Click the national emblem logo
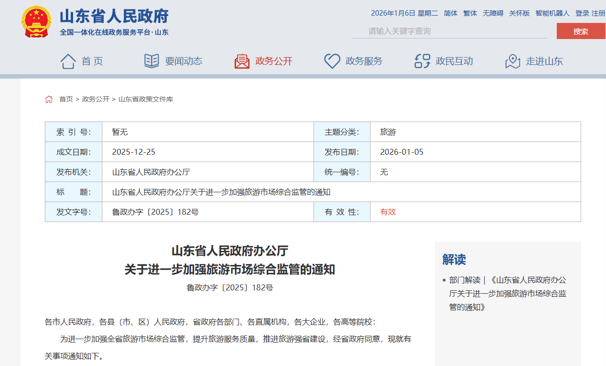The image size is (606, 366). click(36, 22)
